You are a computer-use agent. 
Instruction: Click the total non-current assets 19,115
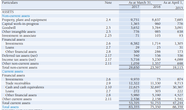click(x=178, y=67)
